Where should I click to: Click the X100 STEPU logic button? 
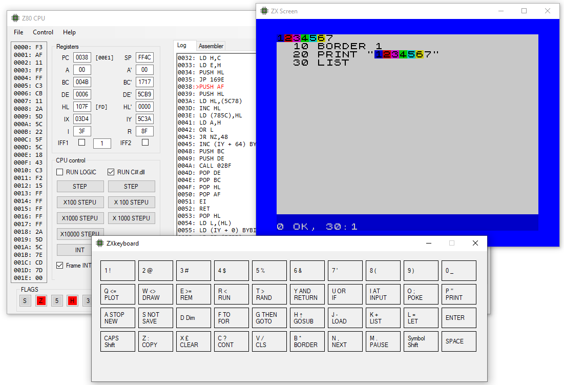point(80,202)
